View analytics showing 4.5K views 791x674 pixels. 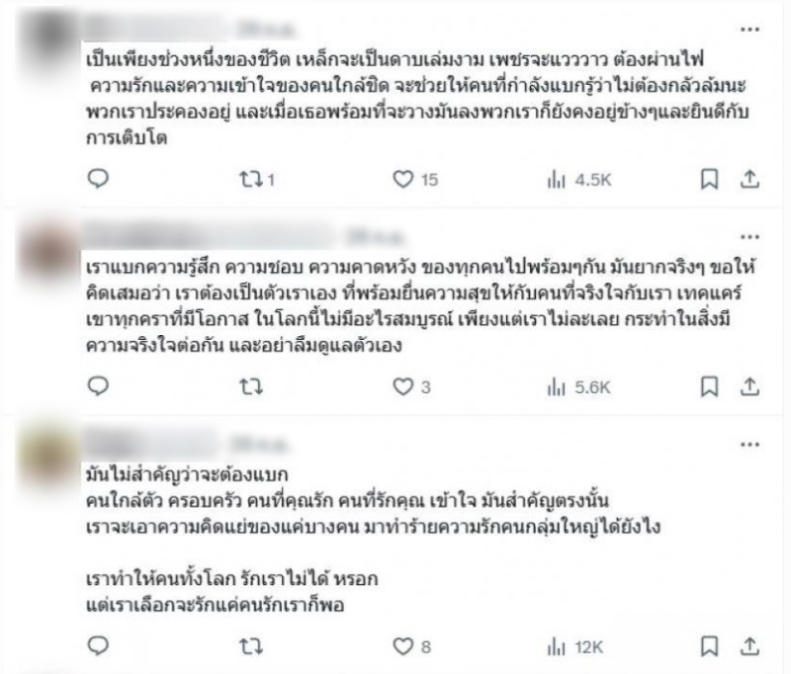[x=578, y=180]
